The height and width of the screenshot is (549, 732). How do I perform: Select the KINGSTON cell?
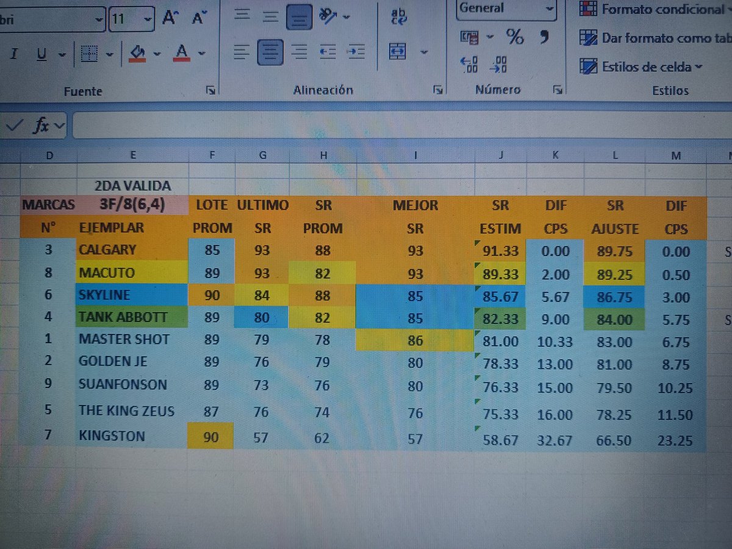coord(133,436)
